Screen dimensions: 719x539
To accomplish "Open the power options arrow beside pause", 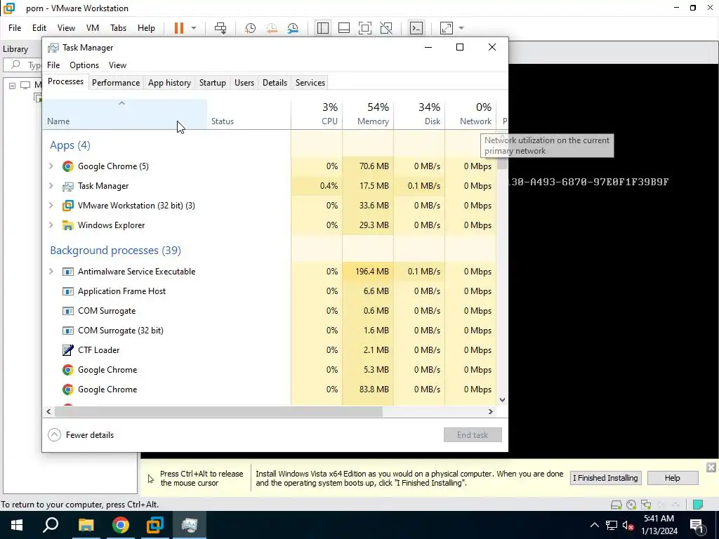I will [x=194, y=28].
